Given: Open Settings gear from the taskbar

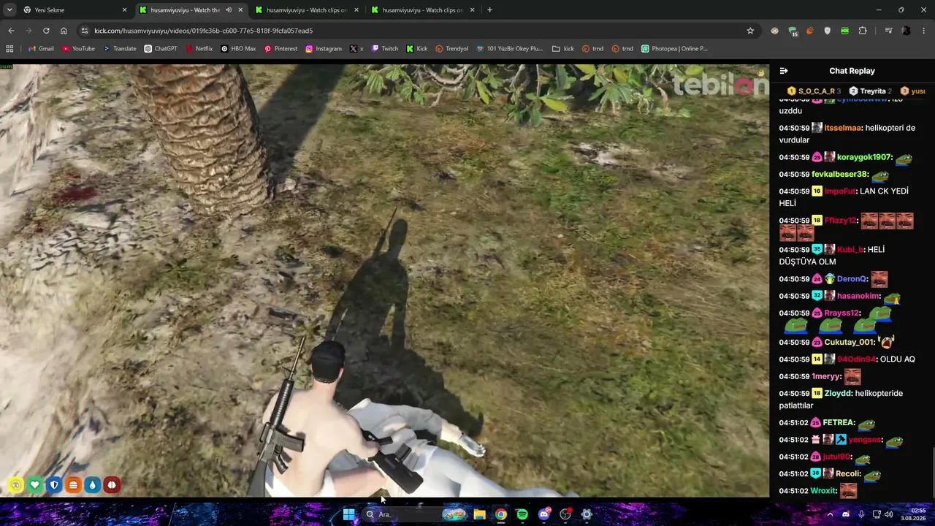Looking at the screenshot, I should point(587,514).
